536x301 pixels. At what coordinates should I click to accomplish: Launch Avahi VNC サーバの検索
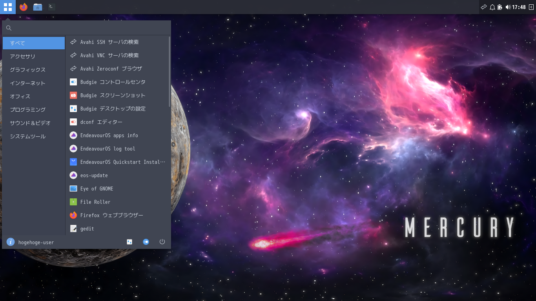pyautogui.click(x=117, y=55)
